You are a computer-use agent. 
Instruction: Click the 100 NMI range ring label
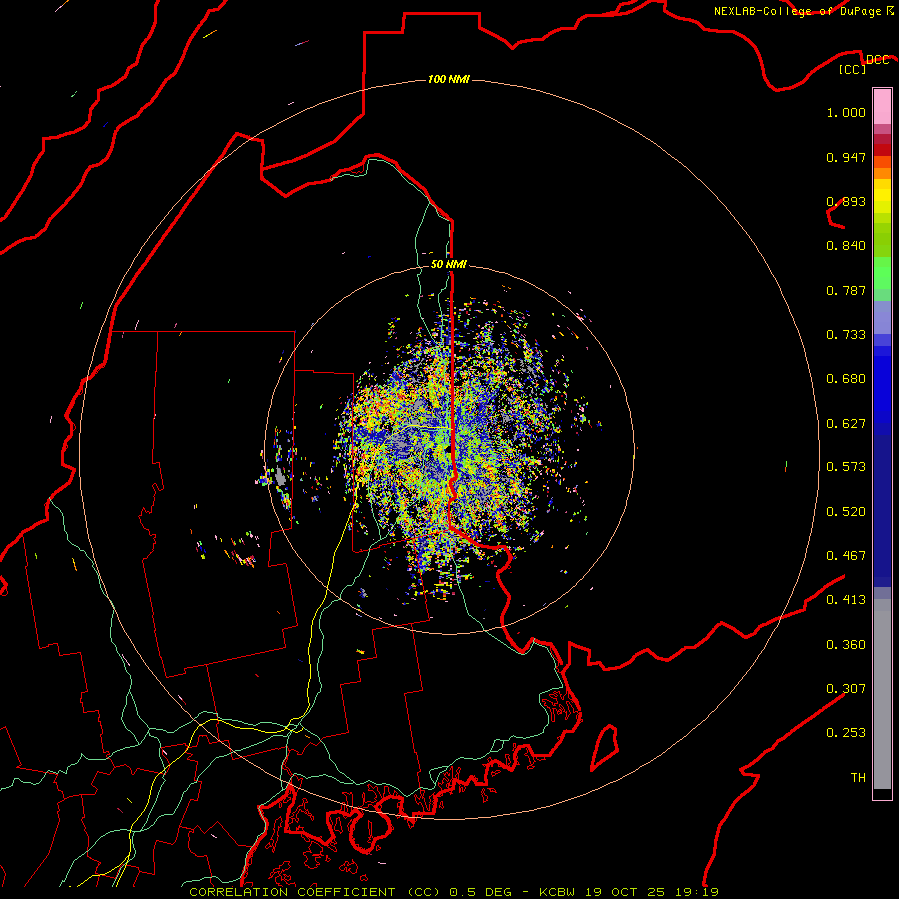449,79
